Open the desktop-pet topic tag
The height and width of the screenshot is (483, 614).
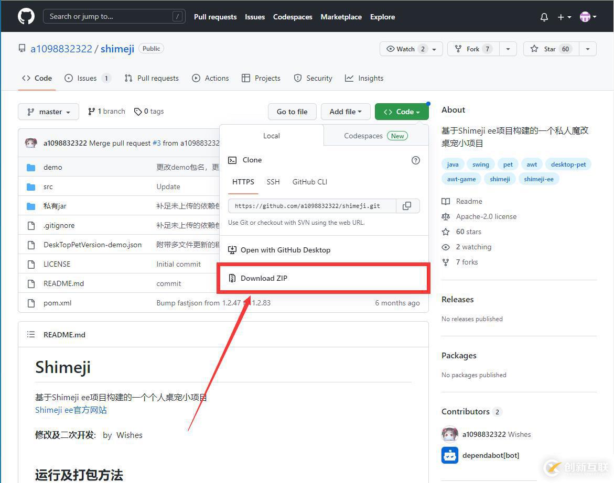coord(568,164)
